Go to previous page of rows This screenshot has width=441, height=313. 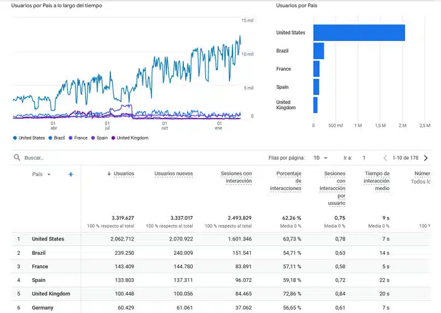pos(386,158)
